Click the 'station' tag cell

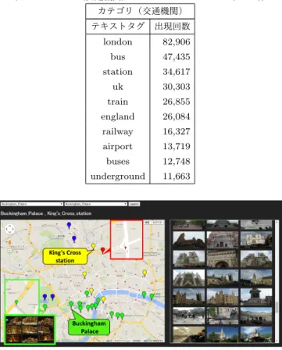click(x=118, y=72)
